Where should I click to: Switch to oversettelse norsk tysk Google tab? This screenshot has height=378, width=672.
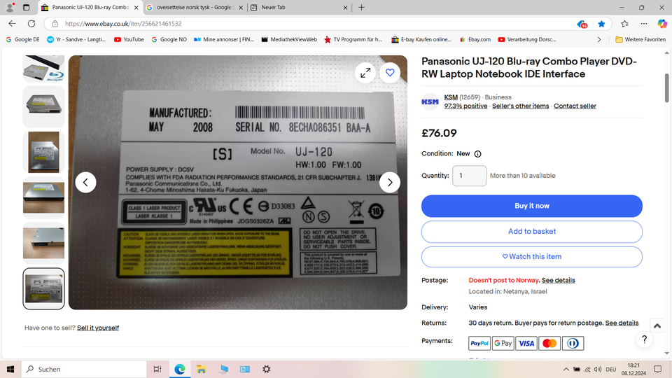click(195, 7)
